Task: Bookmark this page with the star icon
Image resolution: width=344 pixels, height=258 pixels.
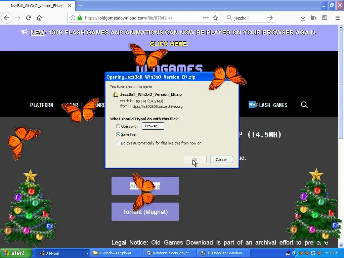Action: coord(215,18)
